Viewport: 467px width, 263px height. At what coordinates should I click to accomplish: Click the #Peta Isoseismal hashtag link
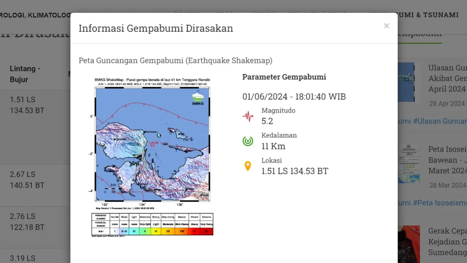[440, 203]
